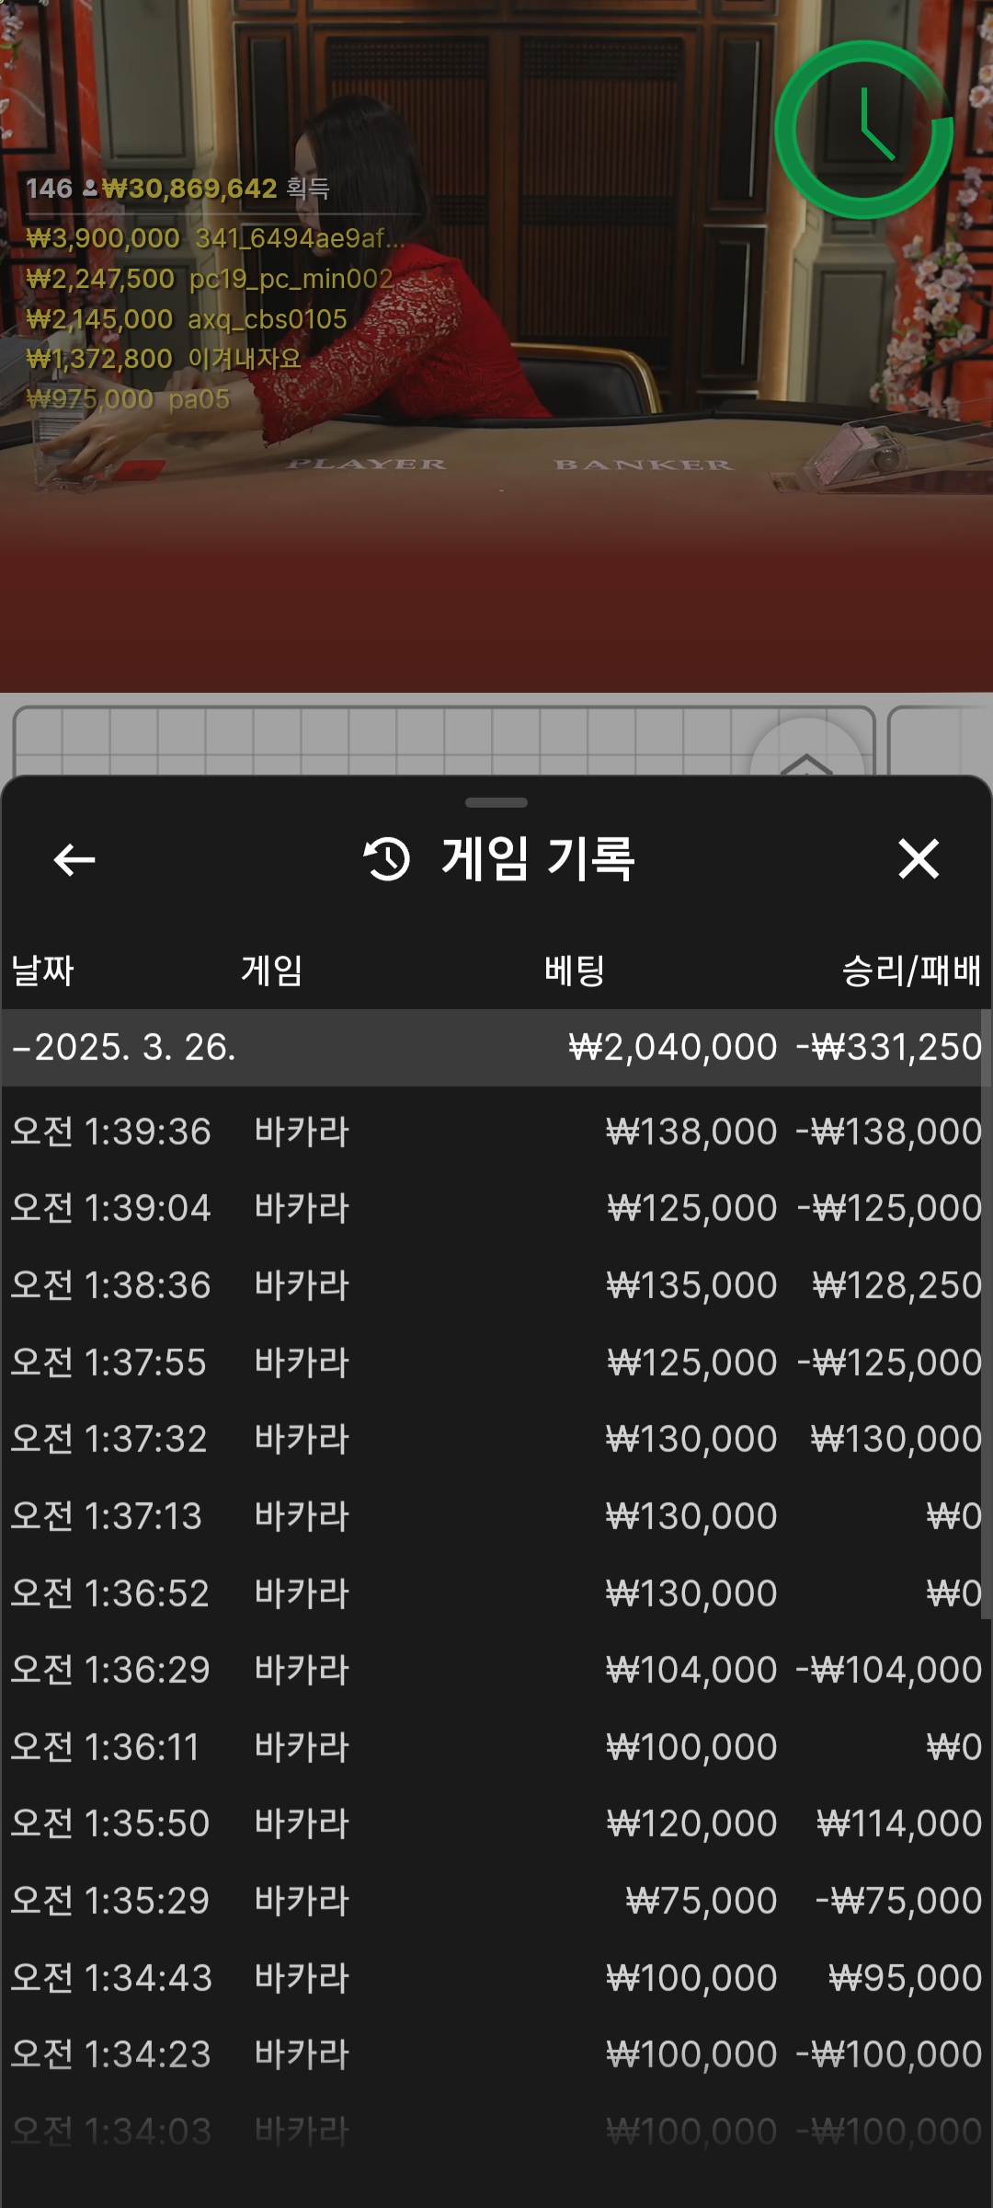Viewport: 993px width, 2208px height.
Task: Tap the green betting countdown timer
Action: [x=863, y=130]
